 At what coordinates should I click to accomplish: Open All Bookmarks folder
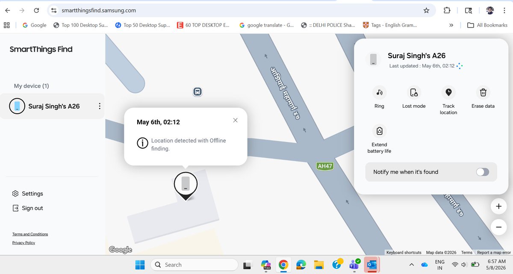click(x=487, y=25)
